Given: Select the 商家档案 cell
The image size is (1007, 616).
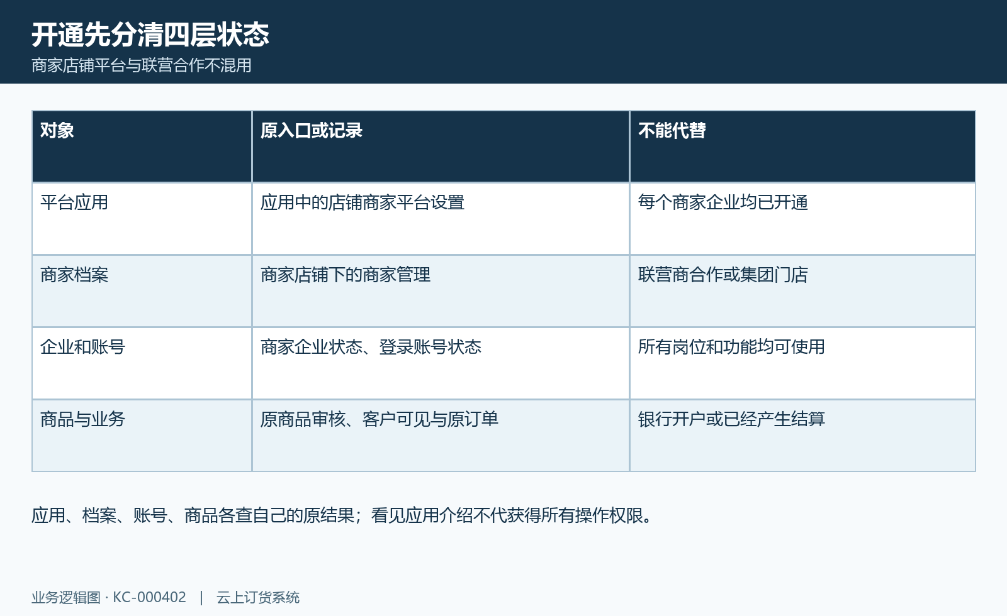Looking at the screenshot, I should pos(142,291).
